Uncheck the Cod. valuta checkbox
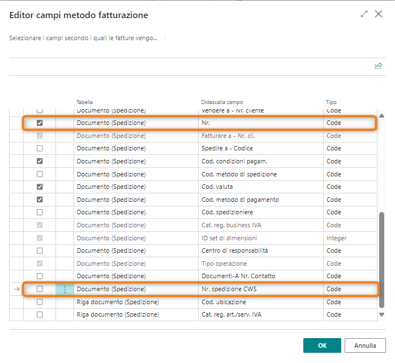Screen dimensions: 395x363 click(40, 187)
